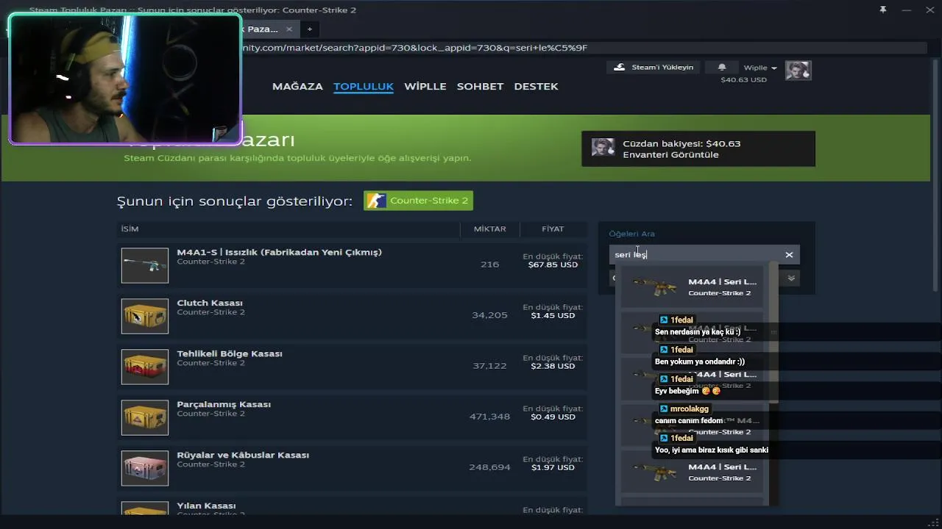
Task: Click the $2.38 USD price
Action: point(553,366)
